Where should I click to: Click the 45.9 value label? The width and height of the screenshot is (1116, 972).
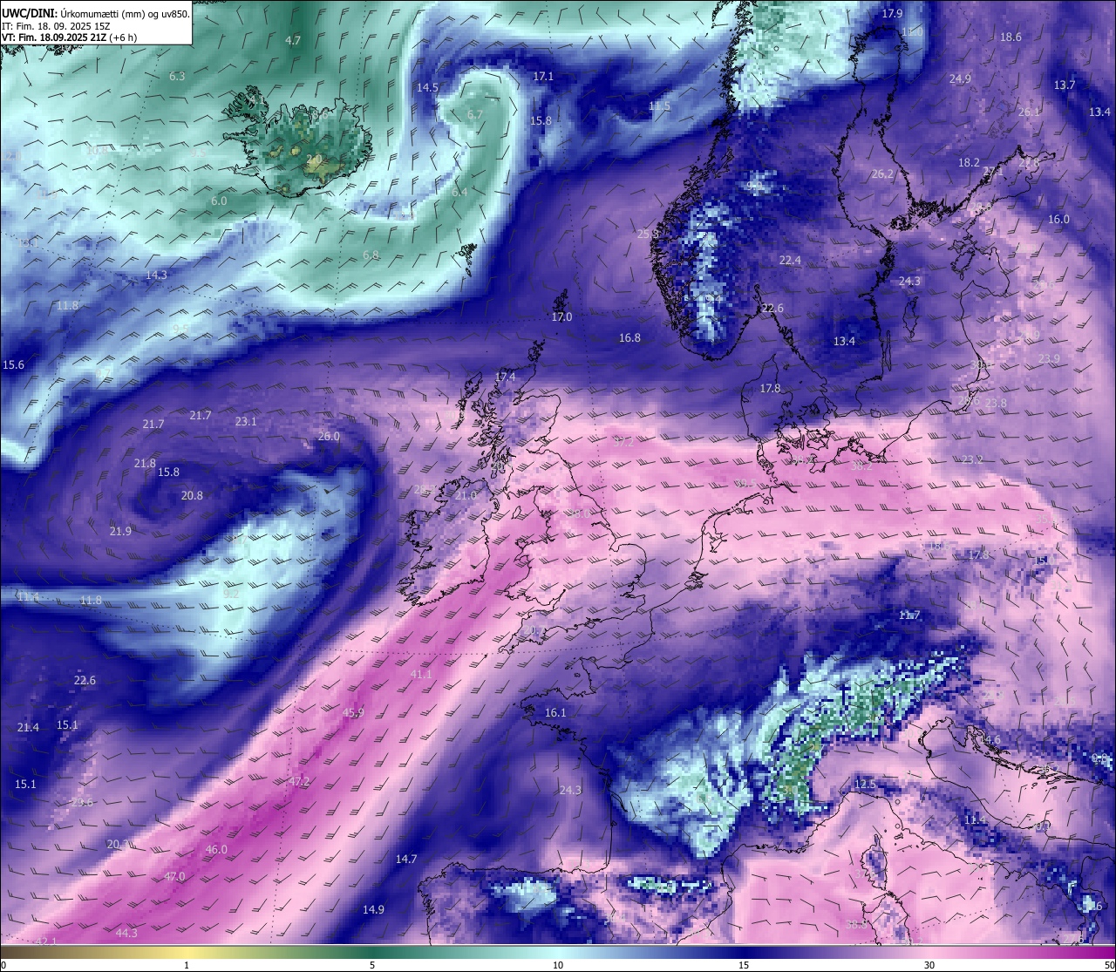353,713
